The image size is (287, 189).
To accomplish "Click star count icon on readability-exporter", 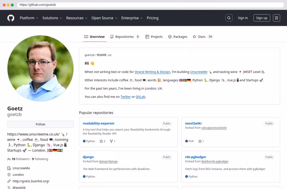I will click(101, 141).
